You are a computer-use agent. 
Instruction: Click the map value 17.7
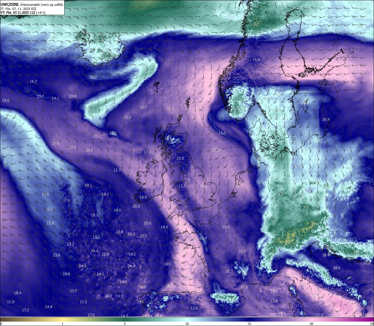(73, 291)
